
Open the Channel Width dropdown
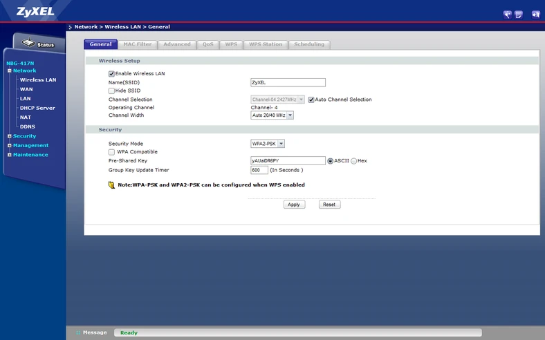click(x=272, y=115)
